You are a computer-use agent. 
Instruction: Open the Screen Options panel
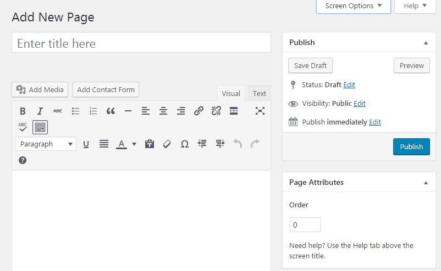click(354, 6)
